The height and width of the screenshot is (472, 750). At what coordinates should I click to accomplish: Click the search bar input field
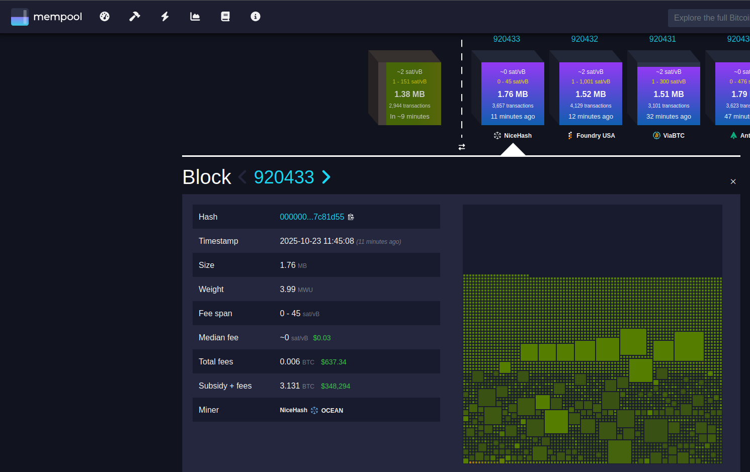[710, 18]
